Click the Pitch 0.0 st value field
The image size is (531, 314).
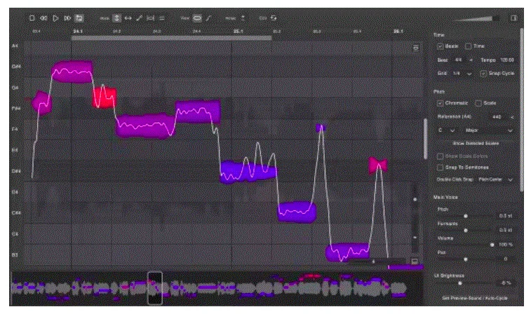(x=505, y=216)
